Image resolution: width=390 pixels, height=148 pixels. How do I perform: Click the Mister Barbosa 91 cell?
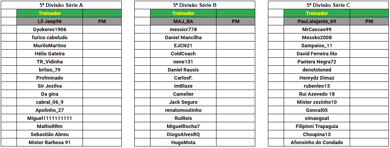pos(50,143)
